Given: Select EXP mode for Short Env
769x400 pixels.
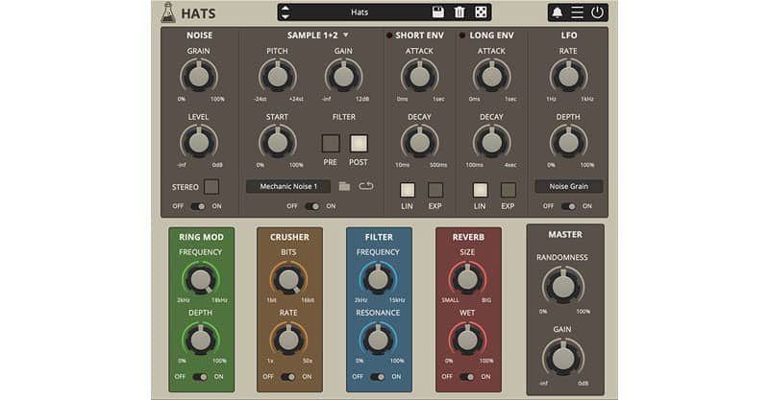Looking at the screenshot, I should point(435,190).
